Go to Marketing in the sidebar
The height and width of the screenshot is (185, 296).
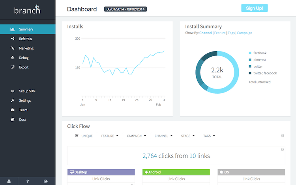point(26,48)
